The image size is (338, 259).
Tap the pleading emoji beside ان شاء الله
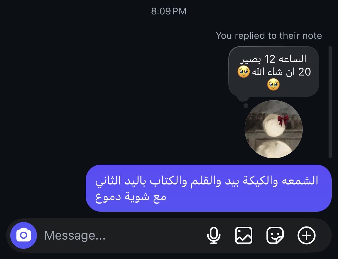tap(244, 72)
